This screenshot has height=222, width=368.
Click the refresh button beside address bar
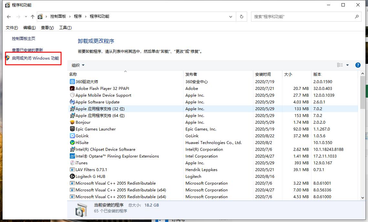point(241,17)
